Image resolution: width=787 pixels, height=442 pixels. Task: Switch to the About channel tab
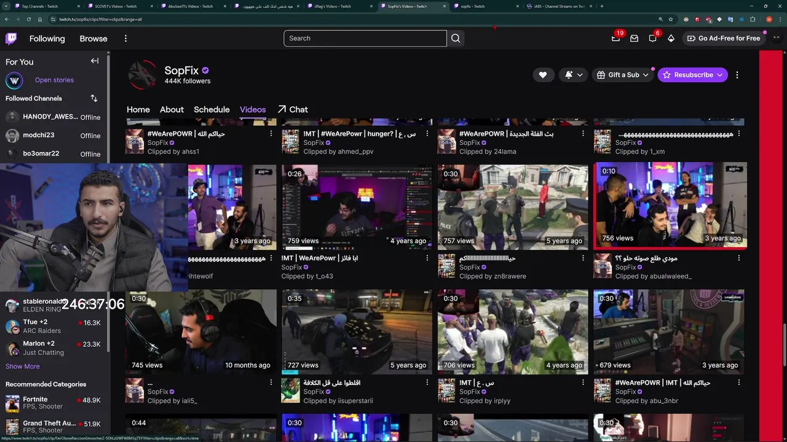point(172,109)
